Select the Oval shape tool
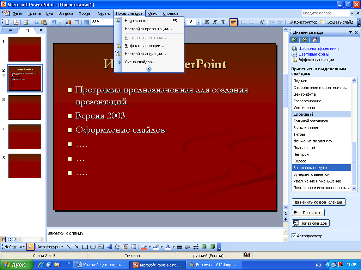361x270 pixels. (x=93, y=247)
